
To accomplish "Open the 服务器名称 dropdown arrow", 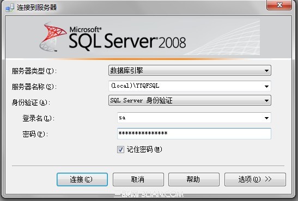I will pos(266,87).
